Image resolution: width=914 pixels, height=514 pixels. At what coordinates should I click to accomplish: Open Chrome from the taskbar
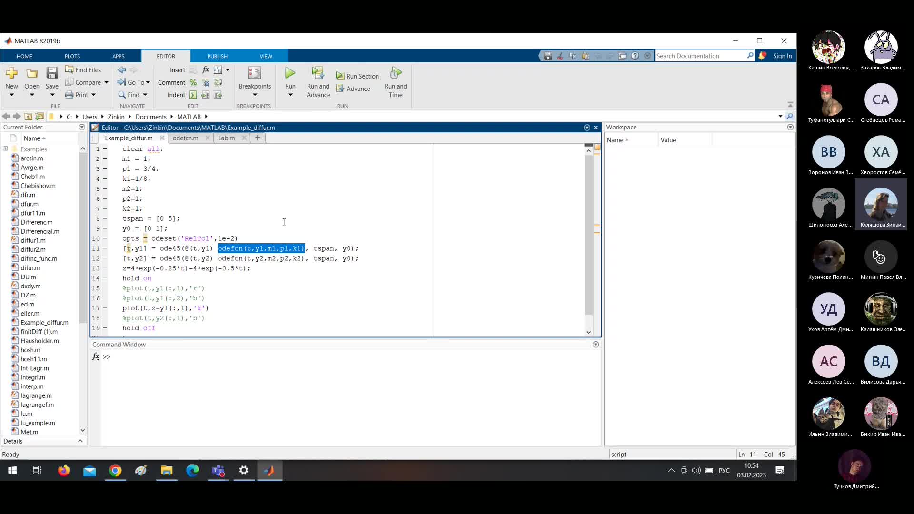115,470
